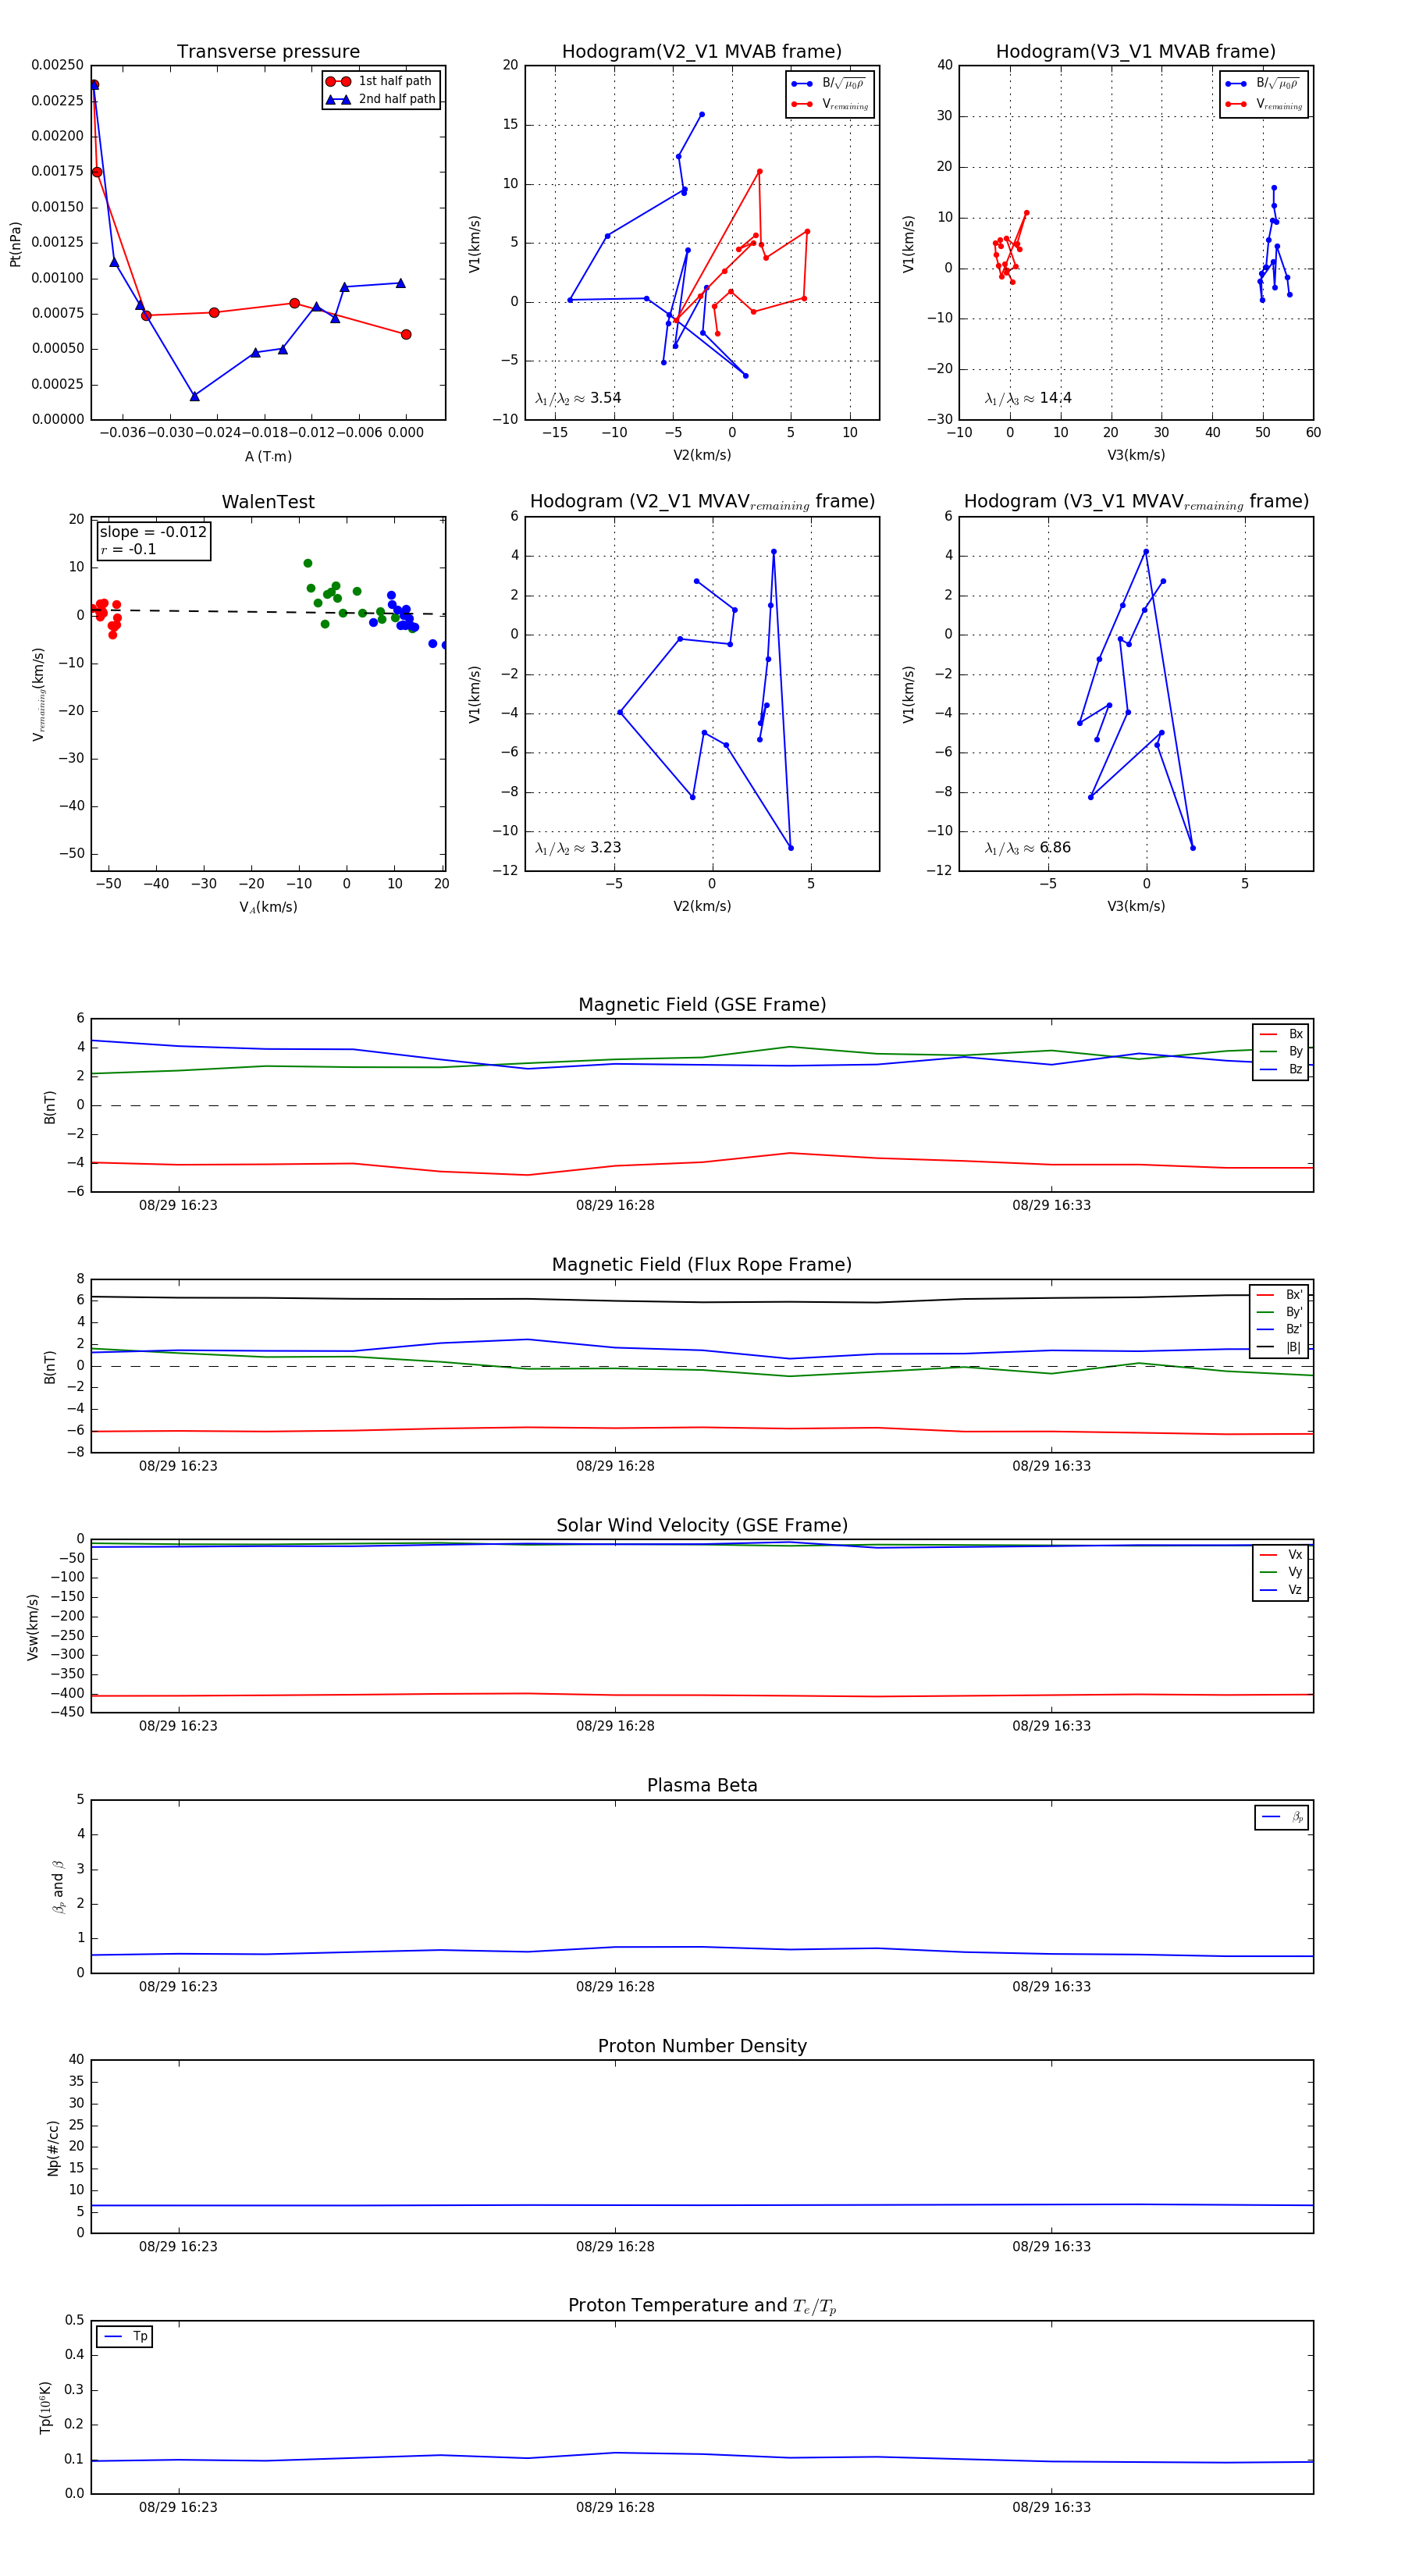Click the "r = -0.1" text in WalenTest
Image resolution: width=1405 pixels, height=2576 pixels.
point(128,549)
